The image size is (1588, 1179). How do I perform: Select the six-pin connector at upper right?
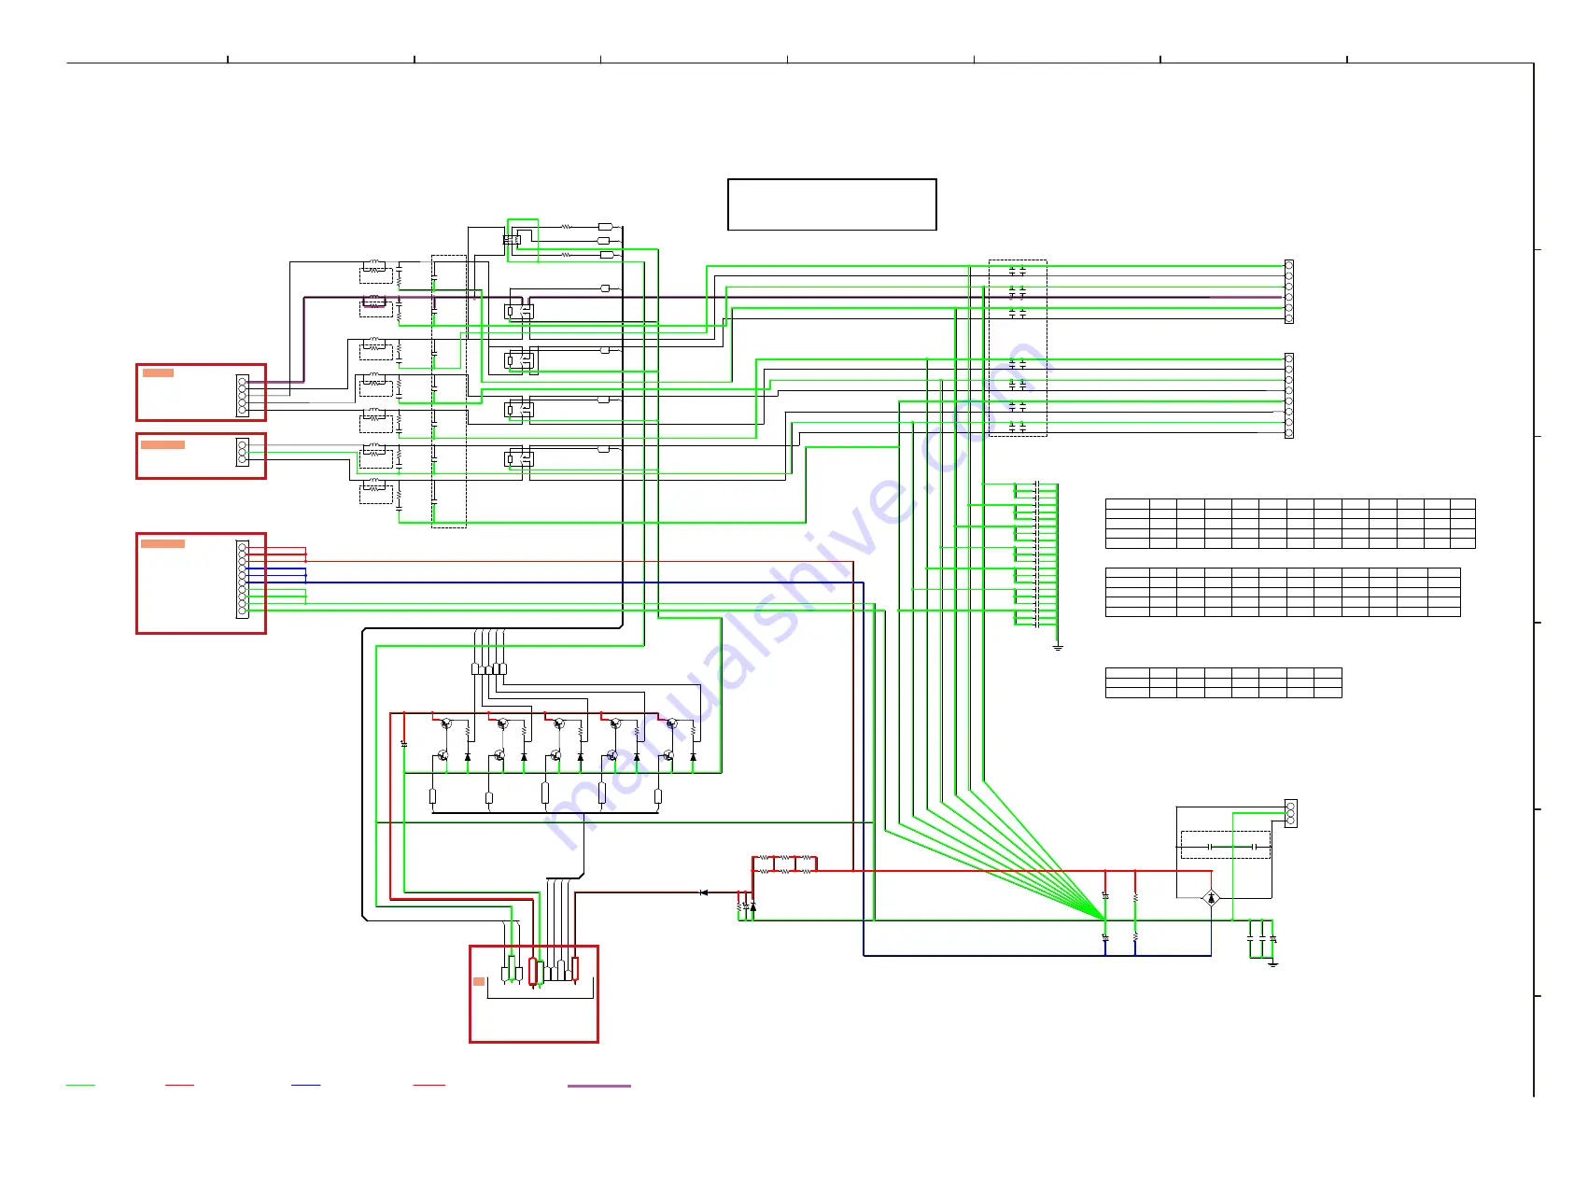point(1289,291)
